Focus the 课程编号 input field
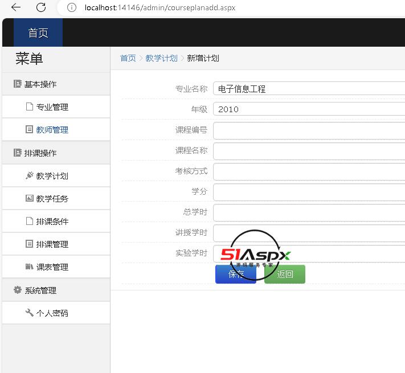405x373 pixels. click(309, 130)
